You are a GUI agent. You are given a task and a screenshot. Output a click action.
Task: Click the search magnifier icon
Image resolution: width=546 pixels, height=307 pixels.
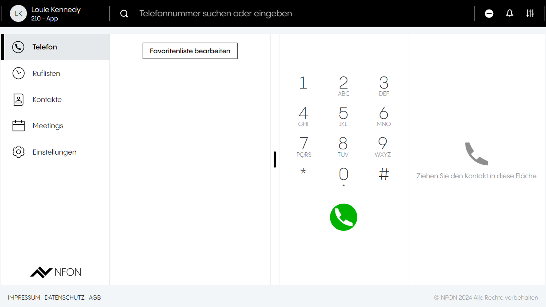click(x=124, y=13)
